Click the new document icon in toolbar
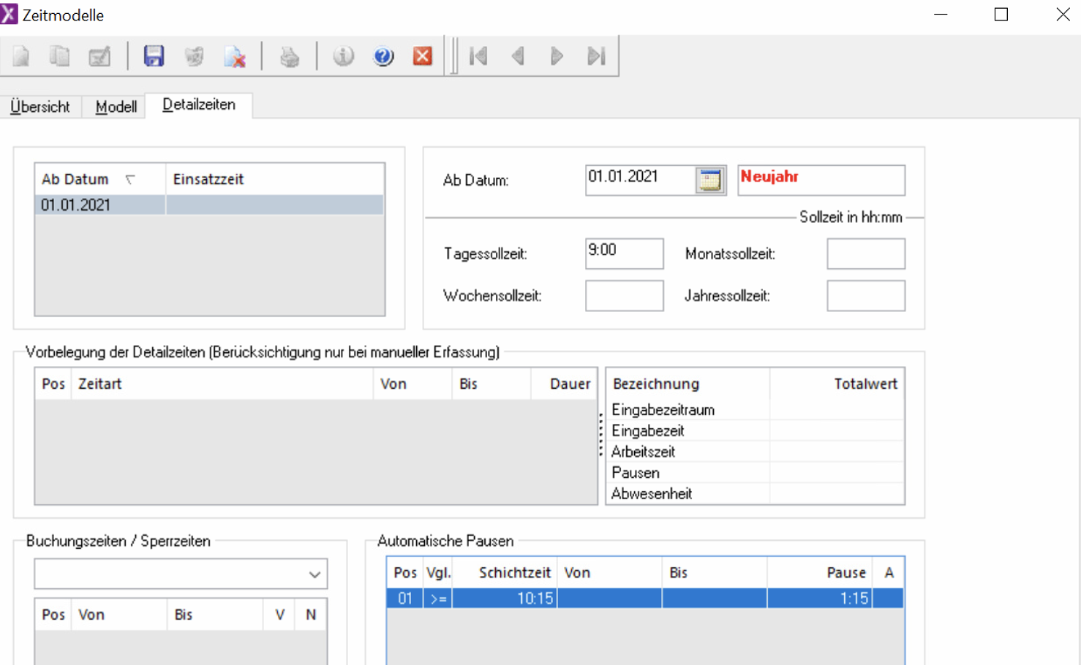 coord(21,56)
